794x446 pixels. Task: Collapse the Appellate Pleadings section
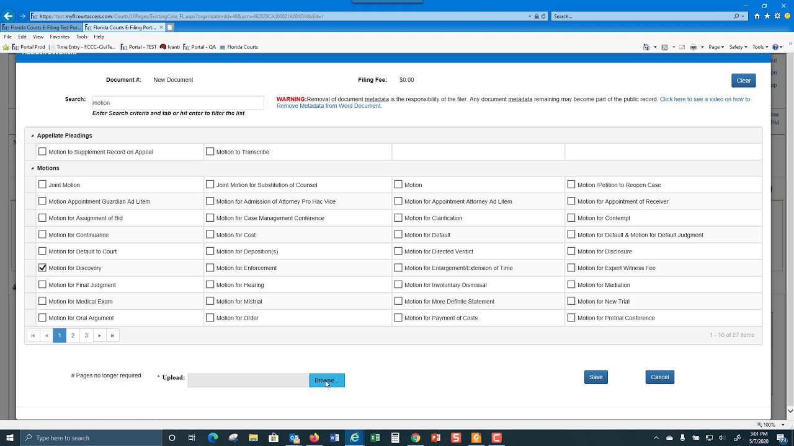pos(32,136)
